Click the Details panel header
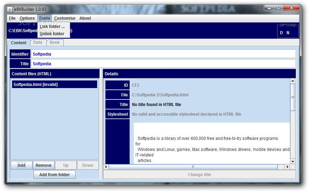 pos(199,74)
